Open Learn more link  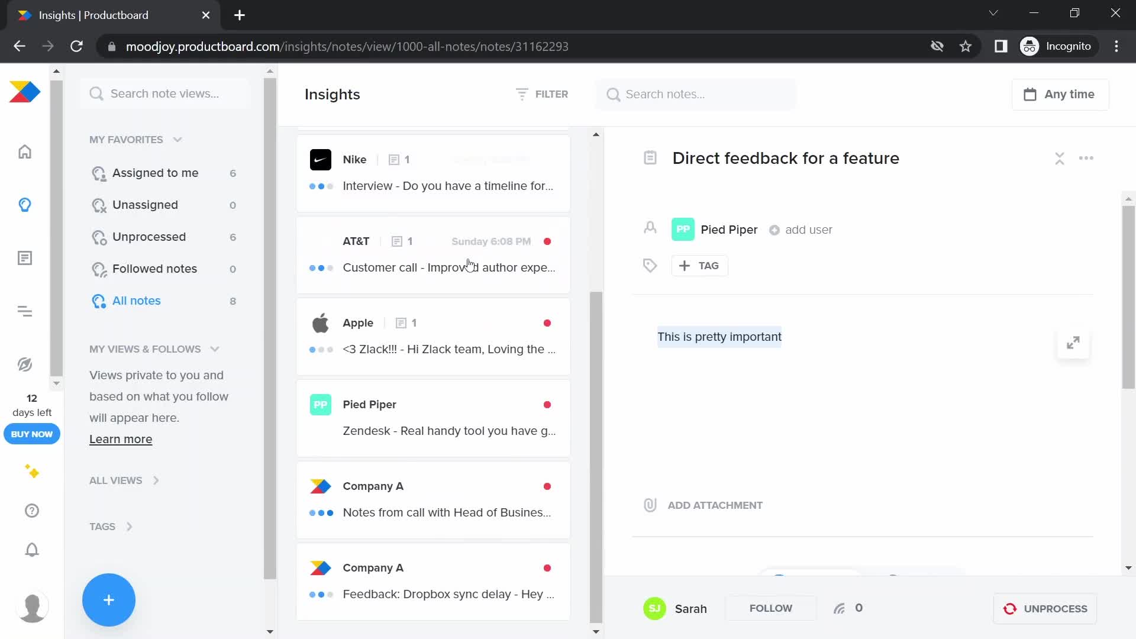(121, 439)
